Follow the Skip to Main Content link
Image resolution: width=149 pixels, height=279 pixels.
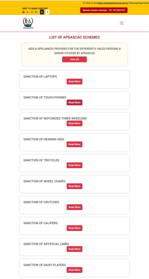click(x=35, y=8)
